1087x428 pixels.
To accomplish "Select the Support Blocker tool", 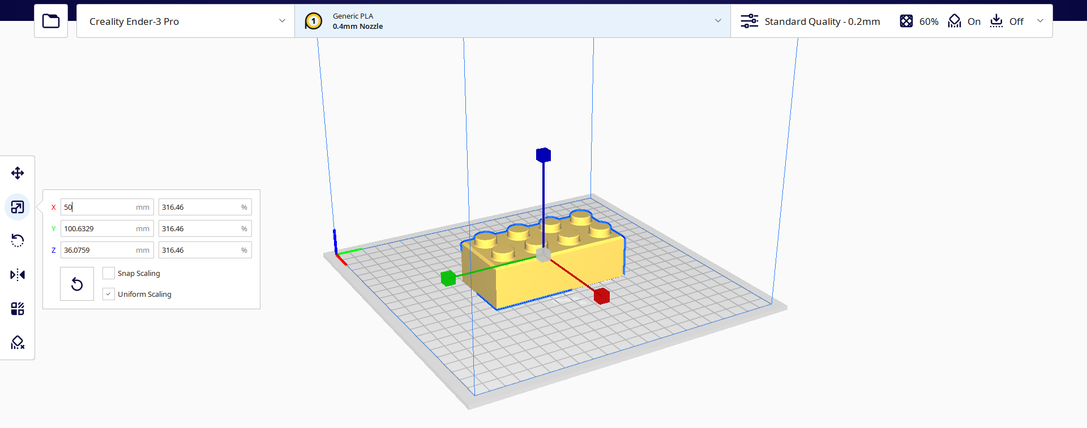I will coord(18,343).
